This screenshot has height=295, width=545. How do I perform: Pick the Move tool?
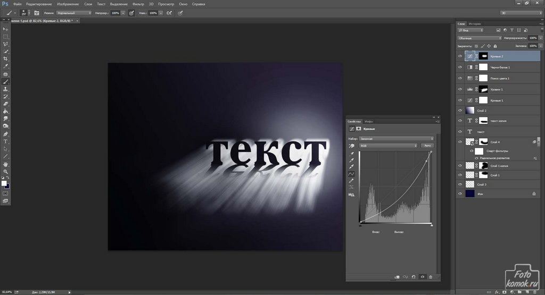click(6, 29)
